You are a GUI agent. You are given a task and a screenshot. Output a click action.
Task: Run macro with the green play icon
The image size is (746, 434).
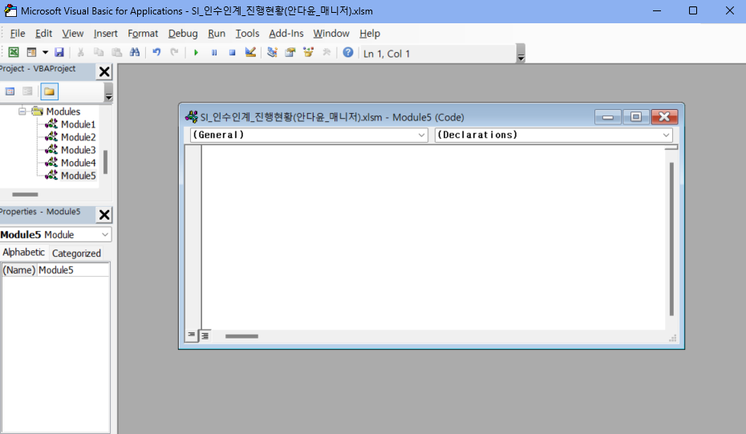click(196, 52)
